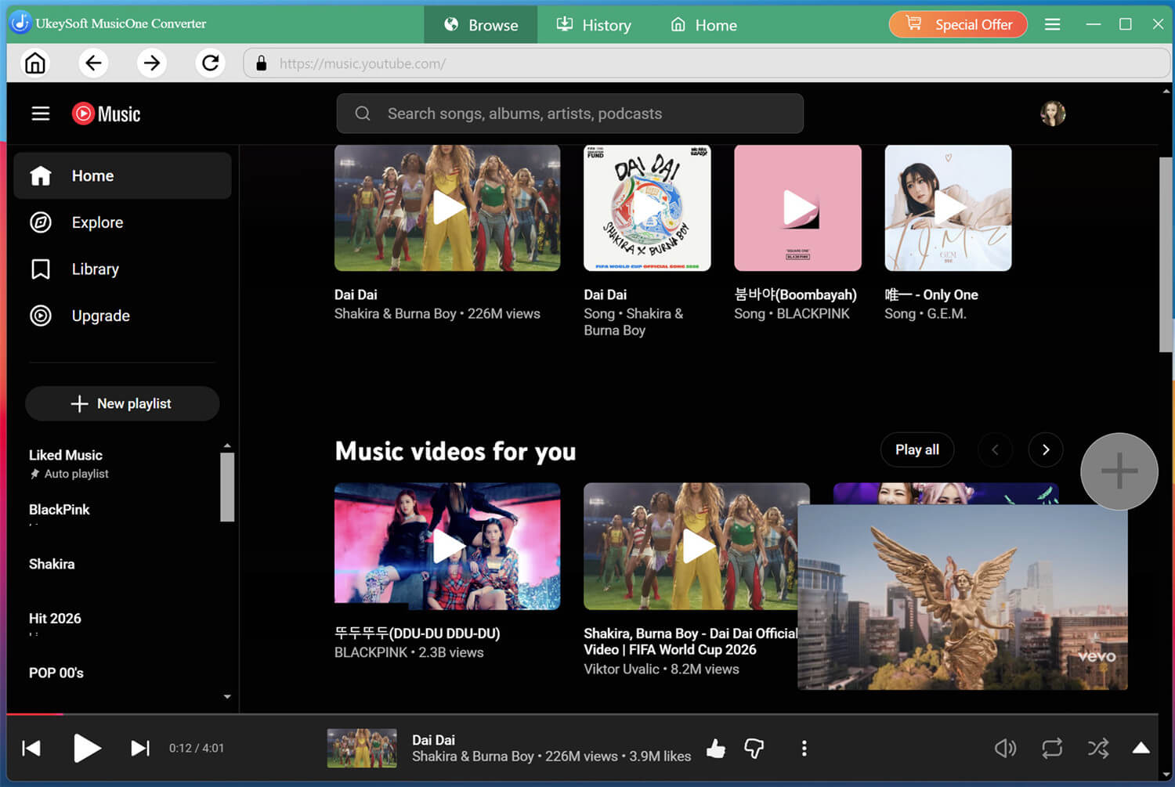The width and height of the screenshot is (1175, 787).
Task: Open Library in the sidebar
Action: (122, 269)
